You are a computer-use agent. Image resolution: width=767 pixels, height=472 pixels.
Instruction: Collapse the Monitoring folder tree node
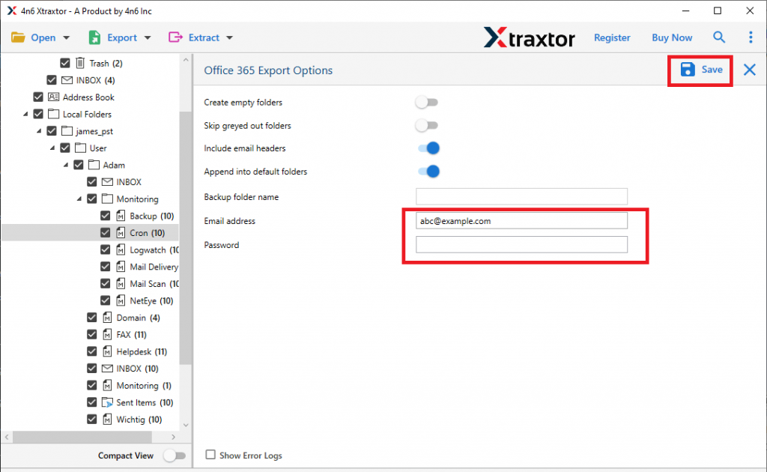coord(79,199)
